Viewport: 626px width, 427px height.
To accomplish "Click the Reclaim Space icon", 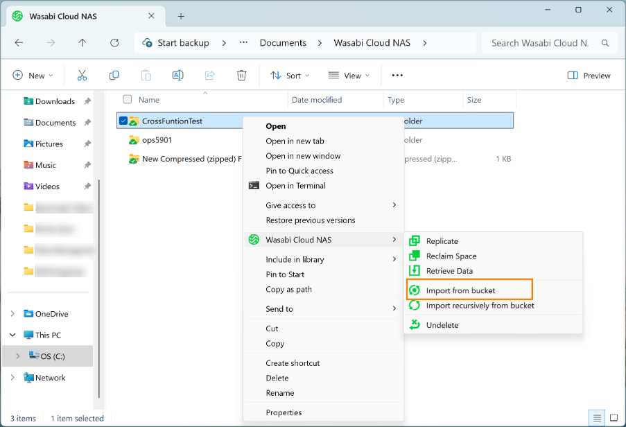I will tap(415, 256).
